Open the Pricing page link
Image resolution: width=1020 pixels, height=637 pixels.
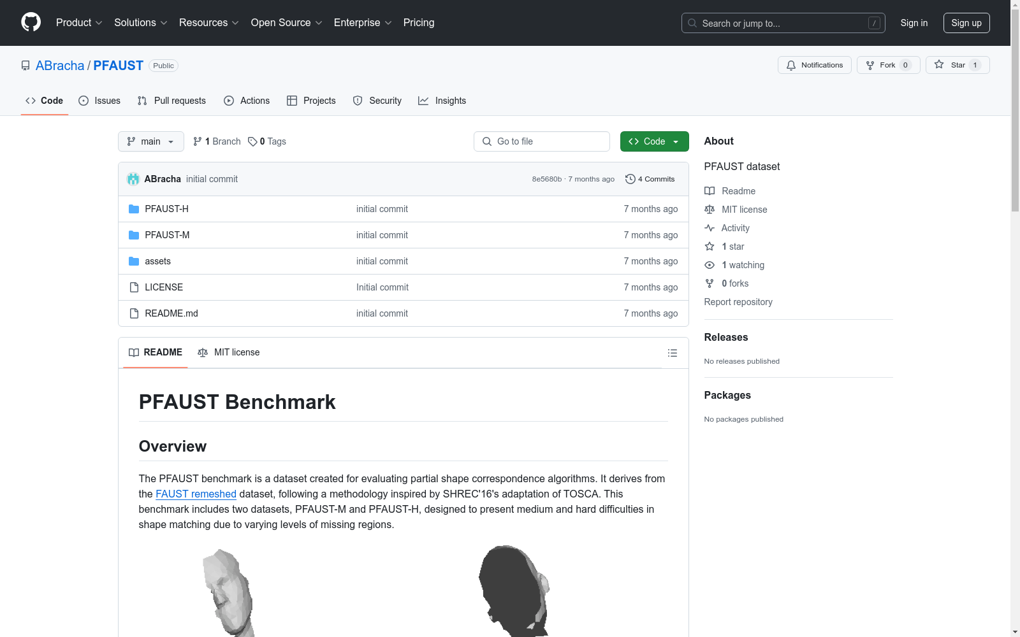tap(419, 23)
